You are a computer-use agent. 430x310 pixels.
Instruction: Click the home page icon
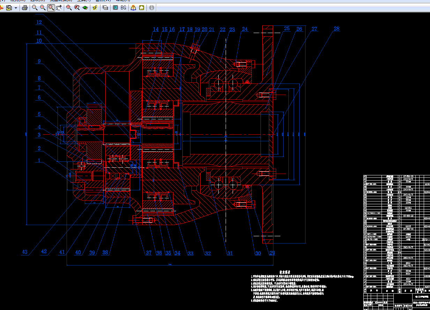(142, 7)
